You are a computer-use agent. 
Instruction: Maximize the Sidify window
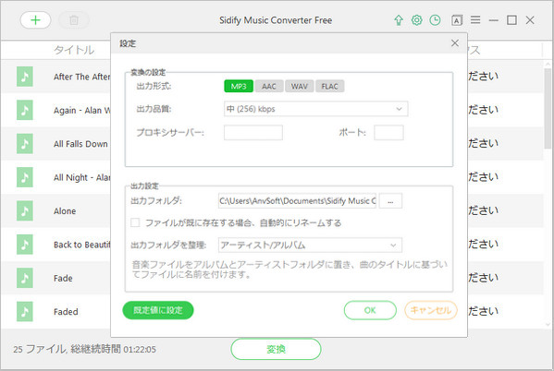tap(511, 20)
